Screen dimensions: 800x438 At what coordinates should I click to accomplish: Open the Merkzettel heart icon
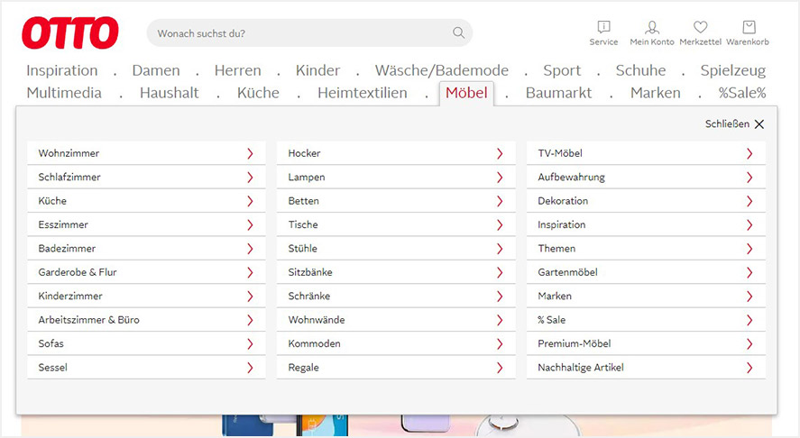701,27
